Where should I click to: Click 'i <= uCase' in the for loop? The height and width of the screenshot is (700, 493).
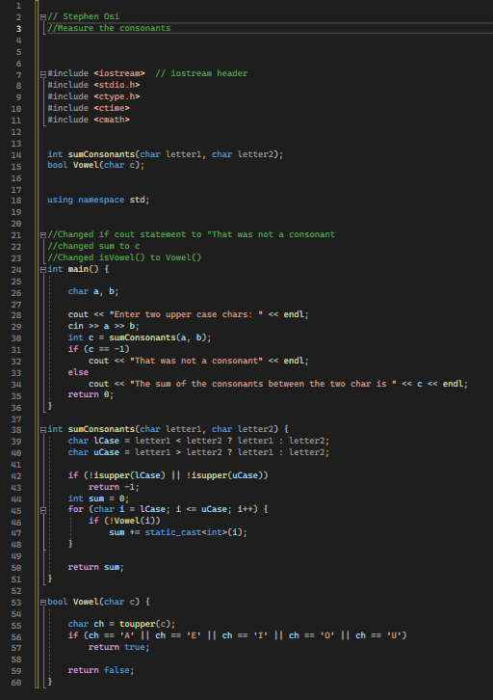[201, 509]
